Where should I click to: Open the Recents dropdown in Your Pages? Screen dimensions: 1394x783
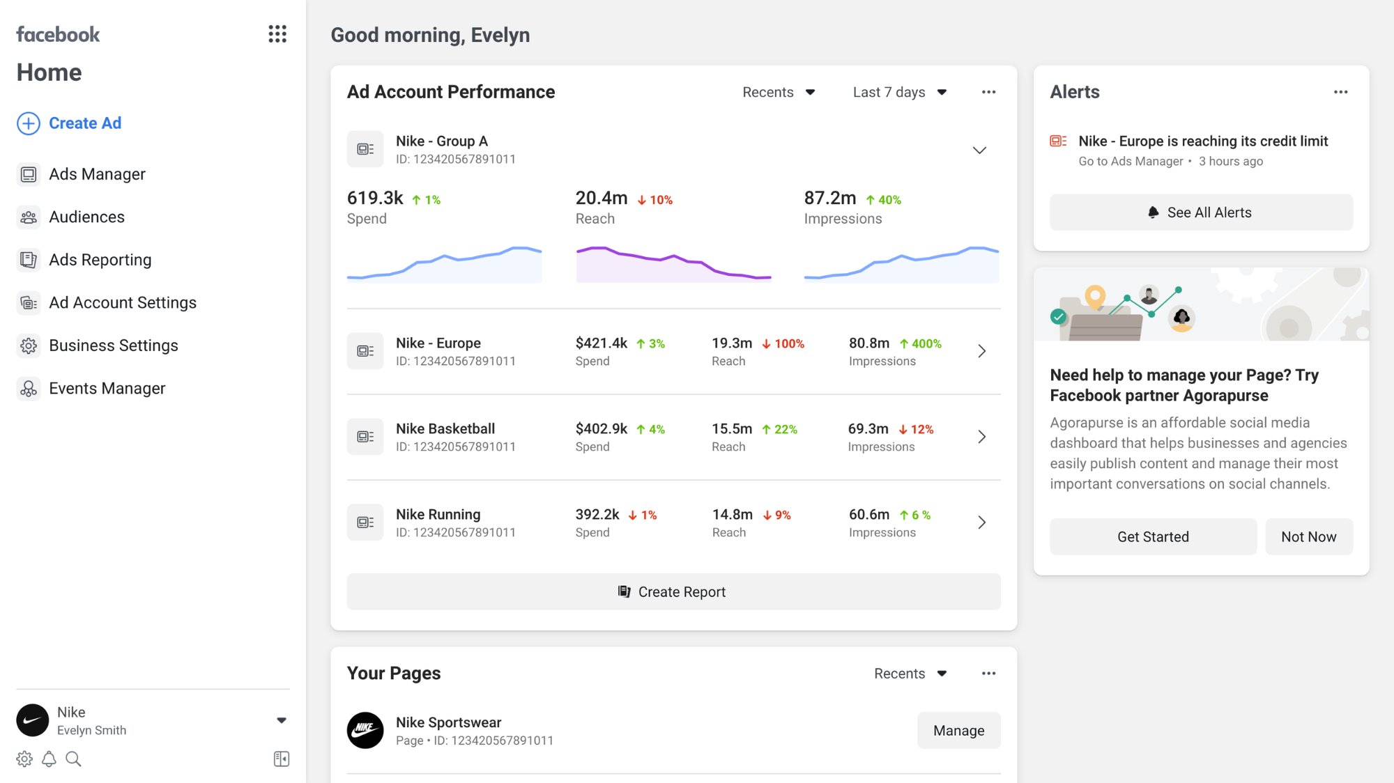tap(910, 673)
